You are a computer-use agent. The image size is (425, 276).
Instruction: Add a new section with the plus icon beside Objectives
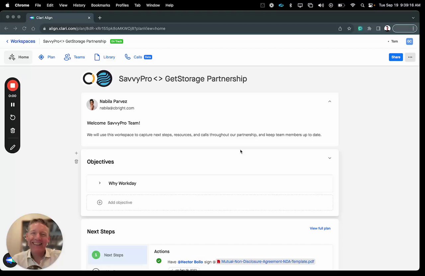pos(76,153)
